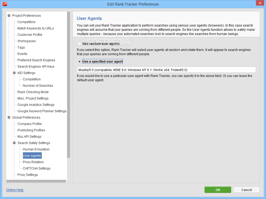Collapse the Search Safety Settings node
The height and width of the screenshot is (199, 266).
(14, 143)
